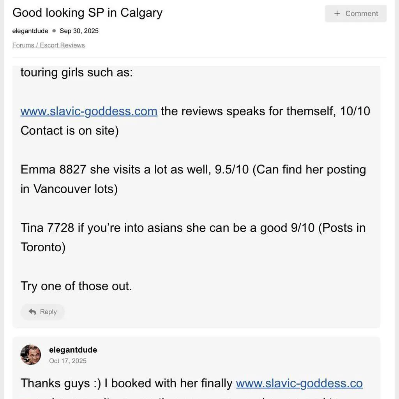Viewport: 399px width, 399px height.
Task: Open www.slavic-goddess.com from the first post
Action: click(x=88, y=111)
